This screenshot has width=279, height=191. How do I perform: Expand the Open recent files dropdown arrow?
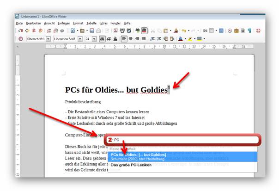pos(87,31)
